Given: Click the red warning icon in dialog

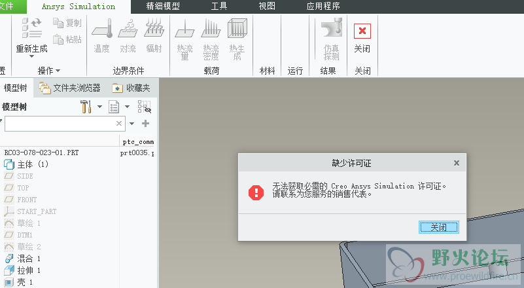Looking at the screenshot, I should point(256,192).
